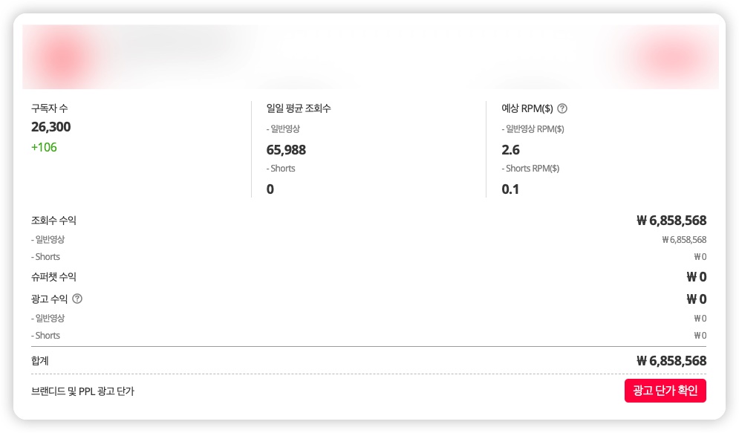Click the - Shorts RPM($) sub-label

(530, 169)
